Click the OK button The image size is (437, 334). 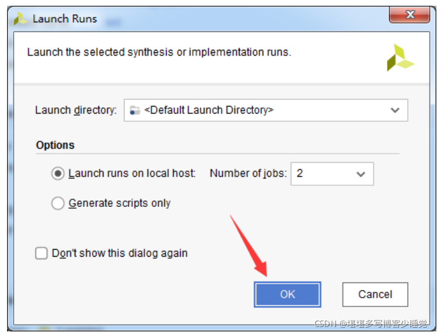pos(287,294)
